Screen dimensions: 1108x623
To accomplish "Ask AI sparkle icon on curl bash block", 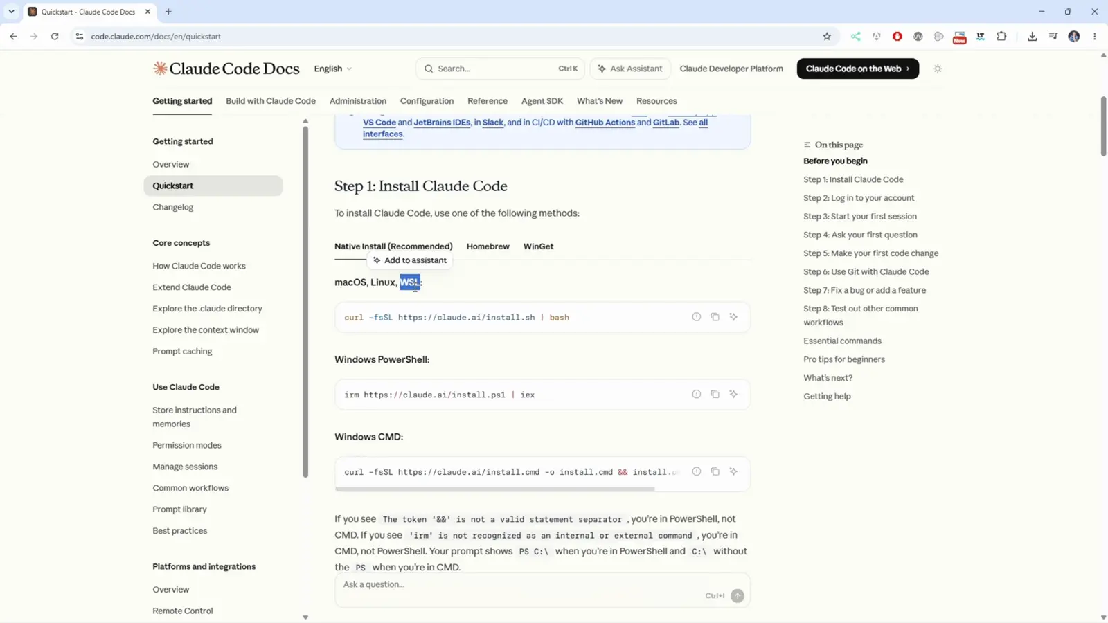I will (x=733, y=317).
